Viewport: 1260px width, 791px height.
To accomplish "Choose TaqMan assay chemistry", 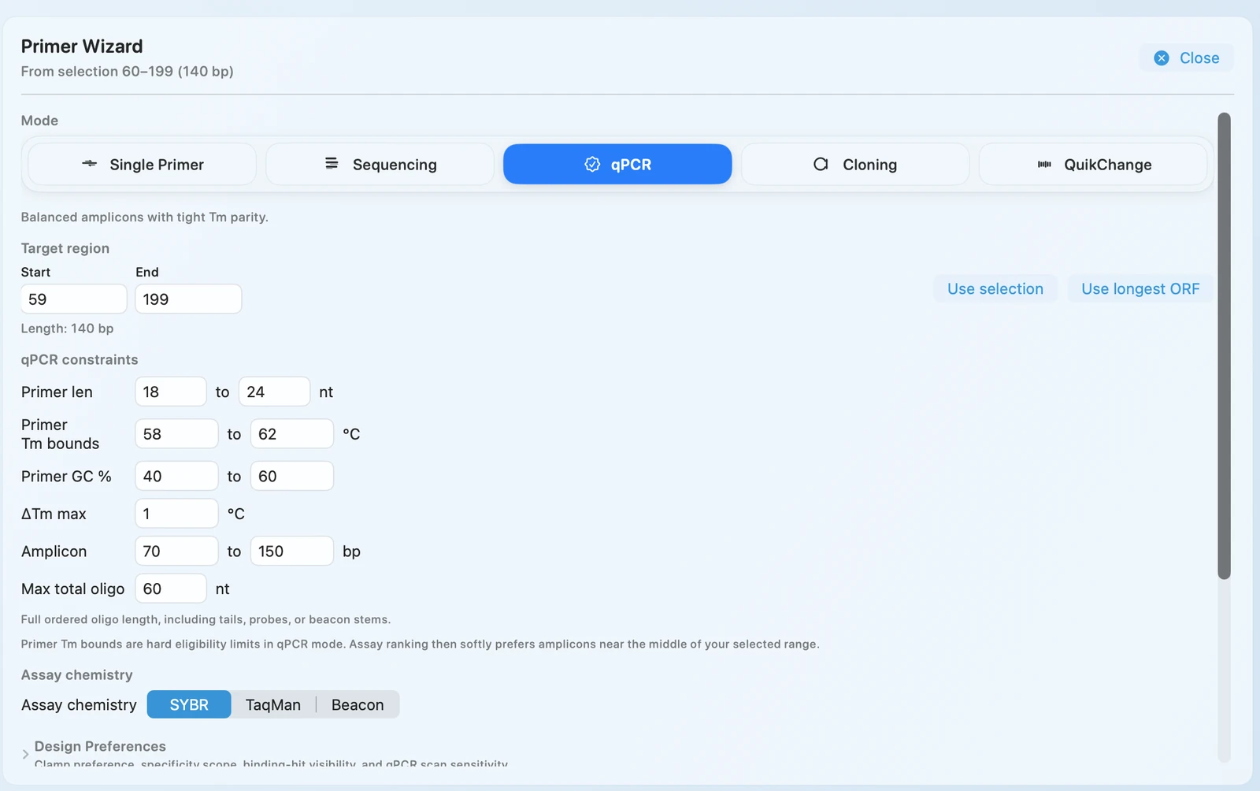I will [273, 704].
